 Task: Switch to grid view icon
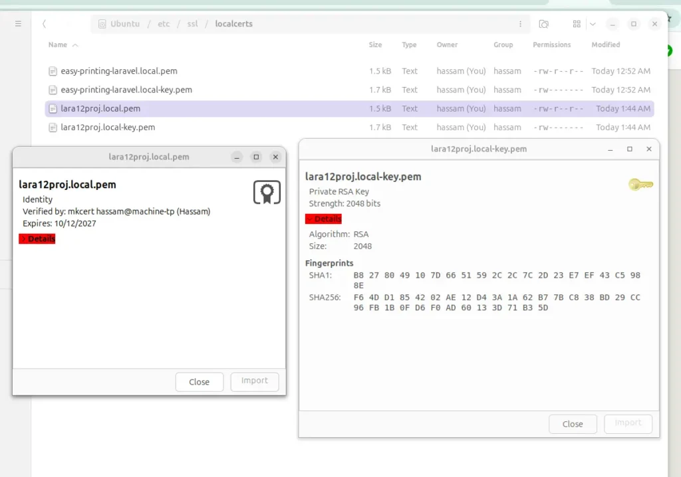pyautogui.click(x=577, y=24)
